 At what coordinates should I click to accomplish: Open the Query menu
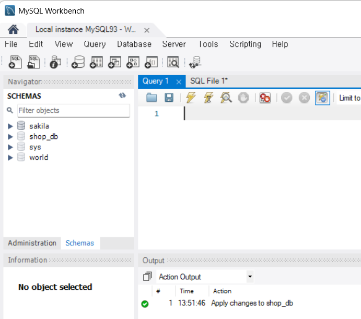[95, 44]
